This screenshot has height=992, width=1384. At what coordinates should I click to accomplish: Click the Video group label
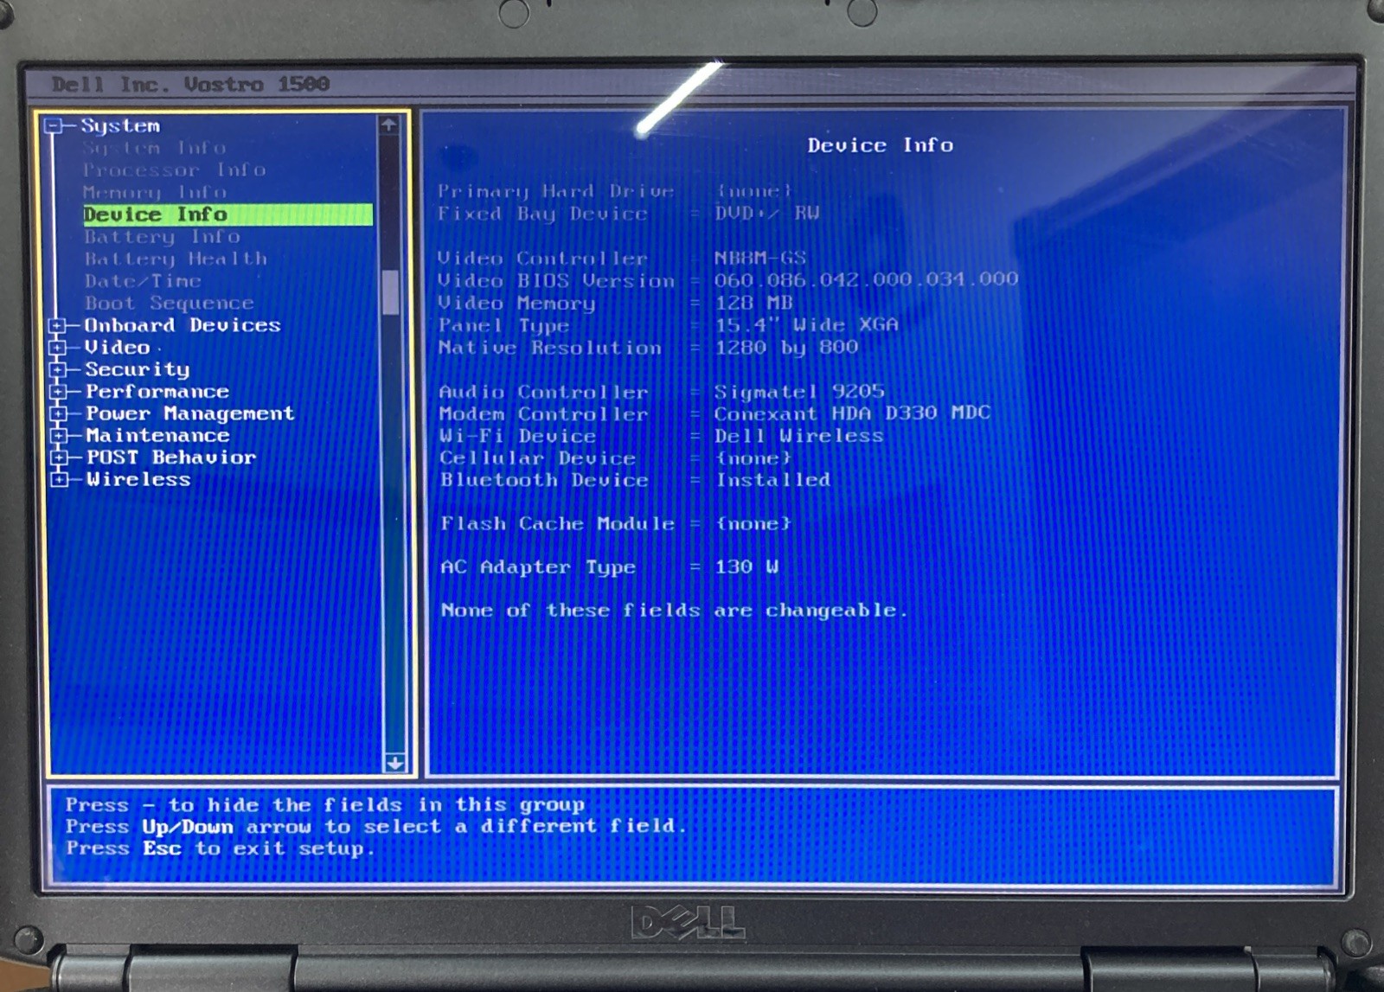click(118, 348)
